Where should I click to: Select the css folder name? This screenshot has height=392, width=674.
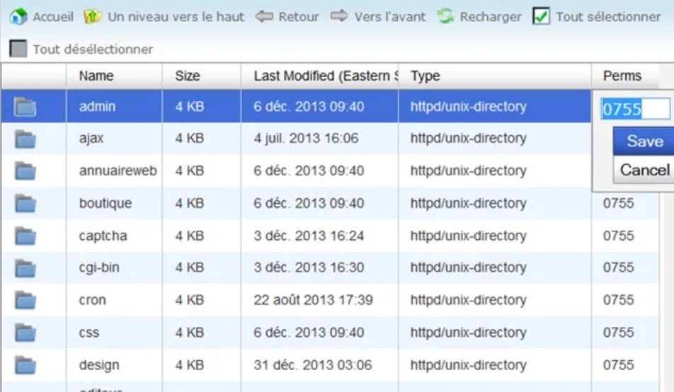pyautogui.click(x=89, y=333)
